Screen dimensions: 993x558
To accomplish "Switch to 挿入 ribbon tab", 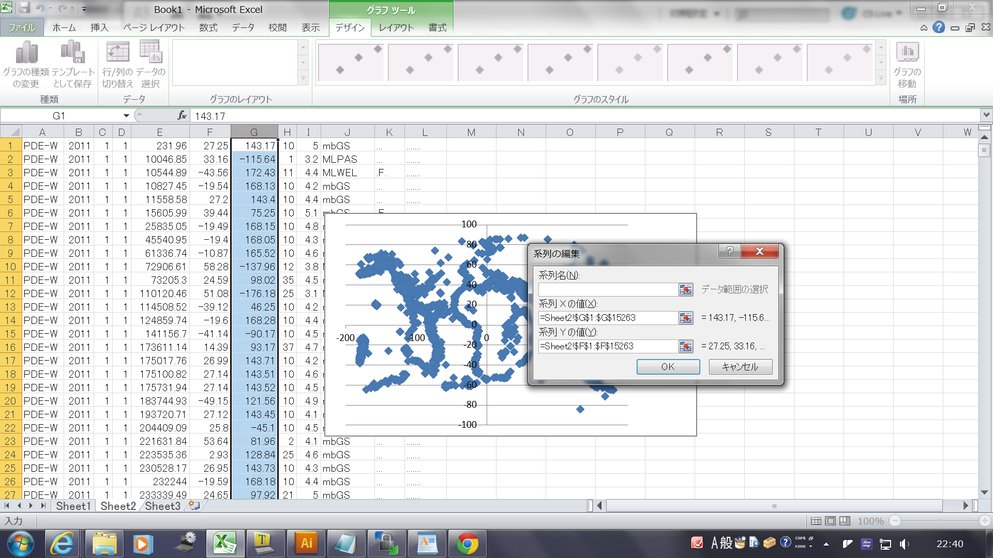I will click(99, 28).
